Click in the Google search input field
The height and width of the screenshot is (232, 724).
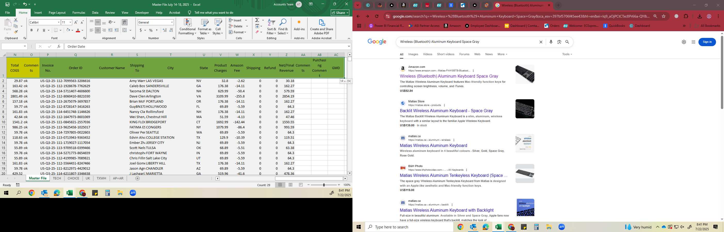click(468, 42)
